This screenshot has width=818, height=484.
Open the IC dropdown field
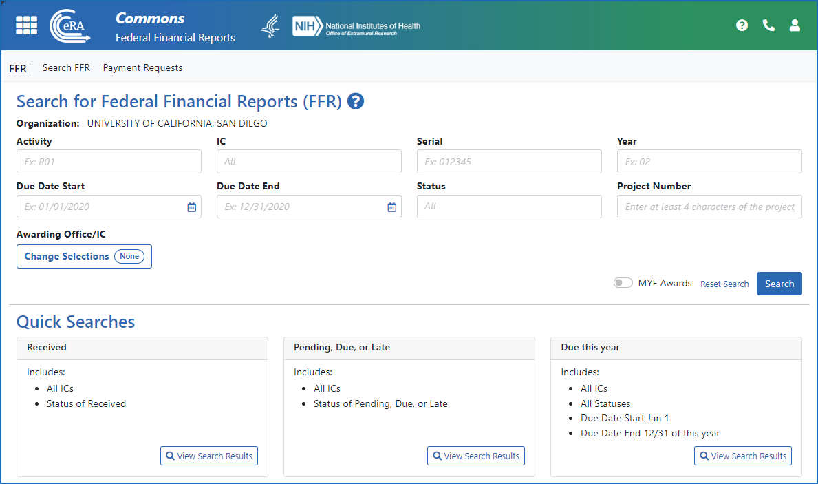(309, 162)
